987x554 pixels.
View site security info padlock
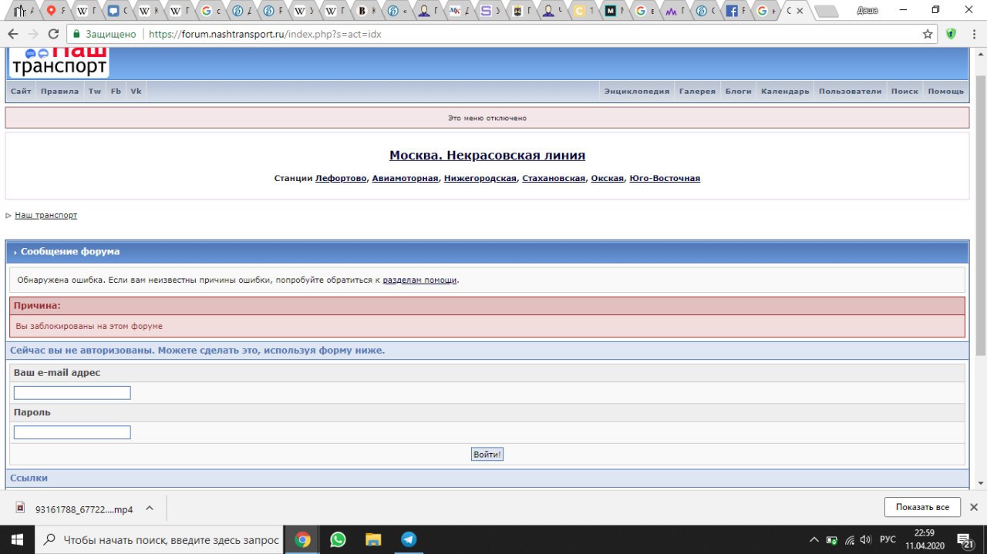coord(76,35)
